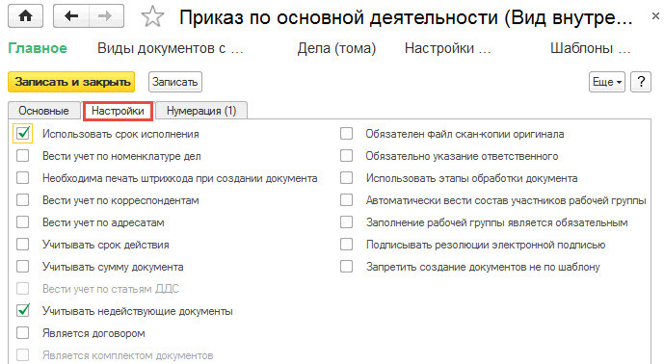The width and height of the screenshot is (664, 364).
Task: Go to the Home start page icon
Action: pos(25,16)
